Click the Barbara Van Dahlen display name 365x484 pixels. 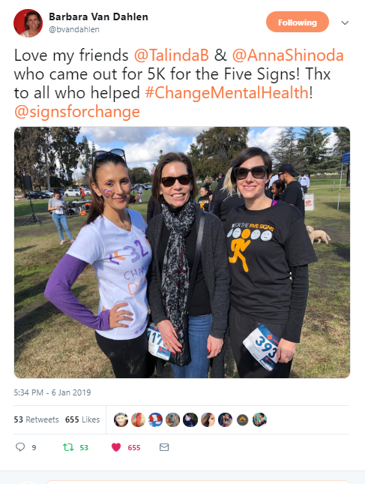pyautogui.click(x=98, y=17)
